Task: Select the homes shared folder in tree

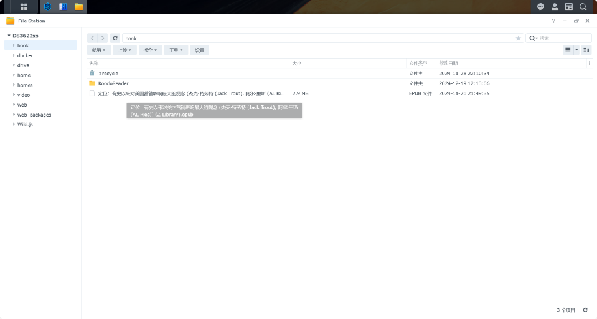Action: click(x=25, y=85)
